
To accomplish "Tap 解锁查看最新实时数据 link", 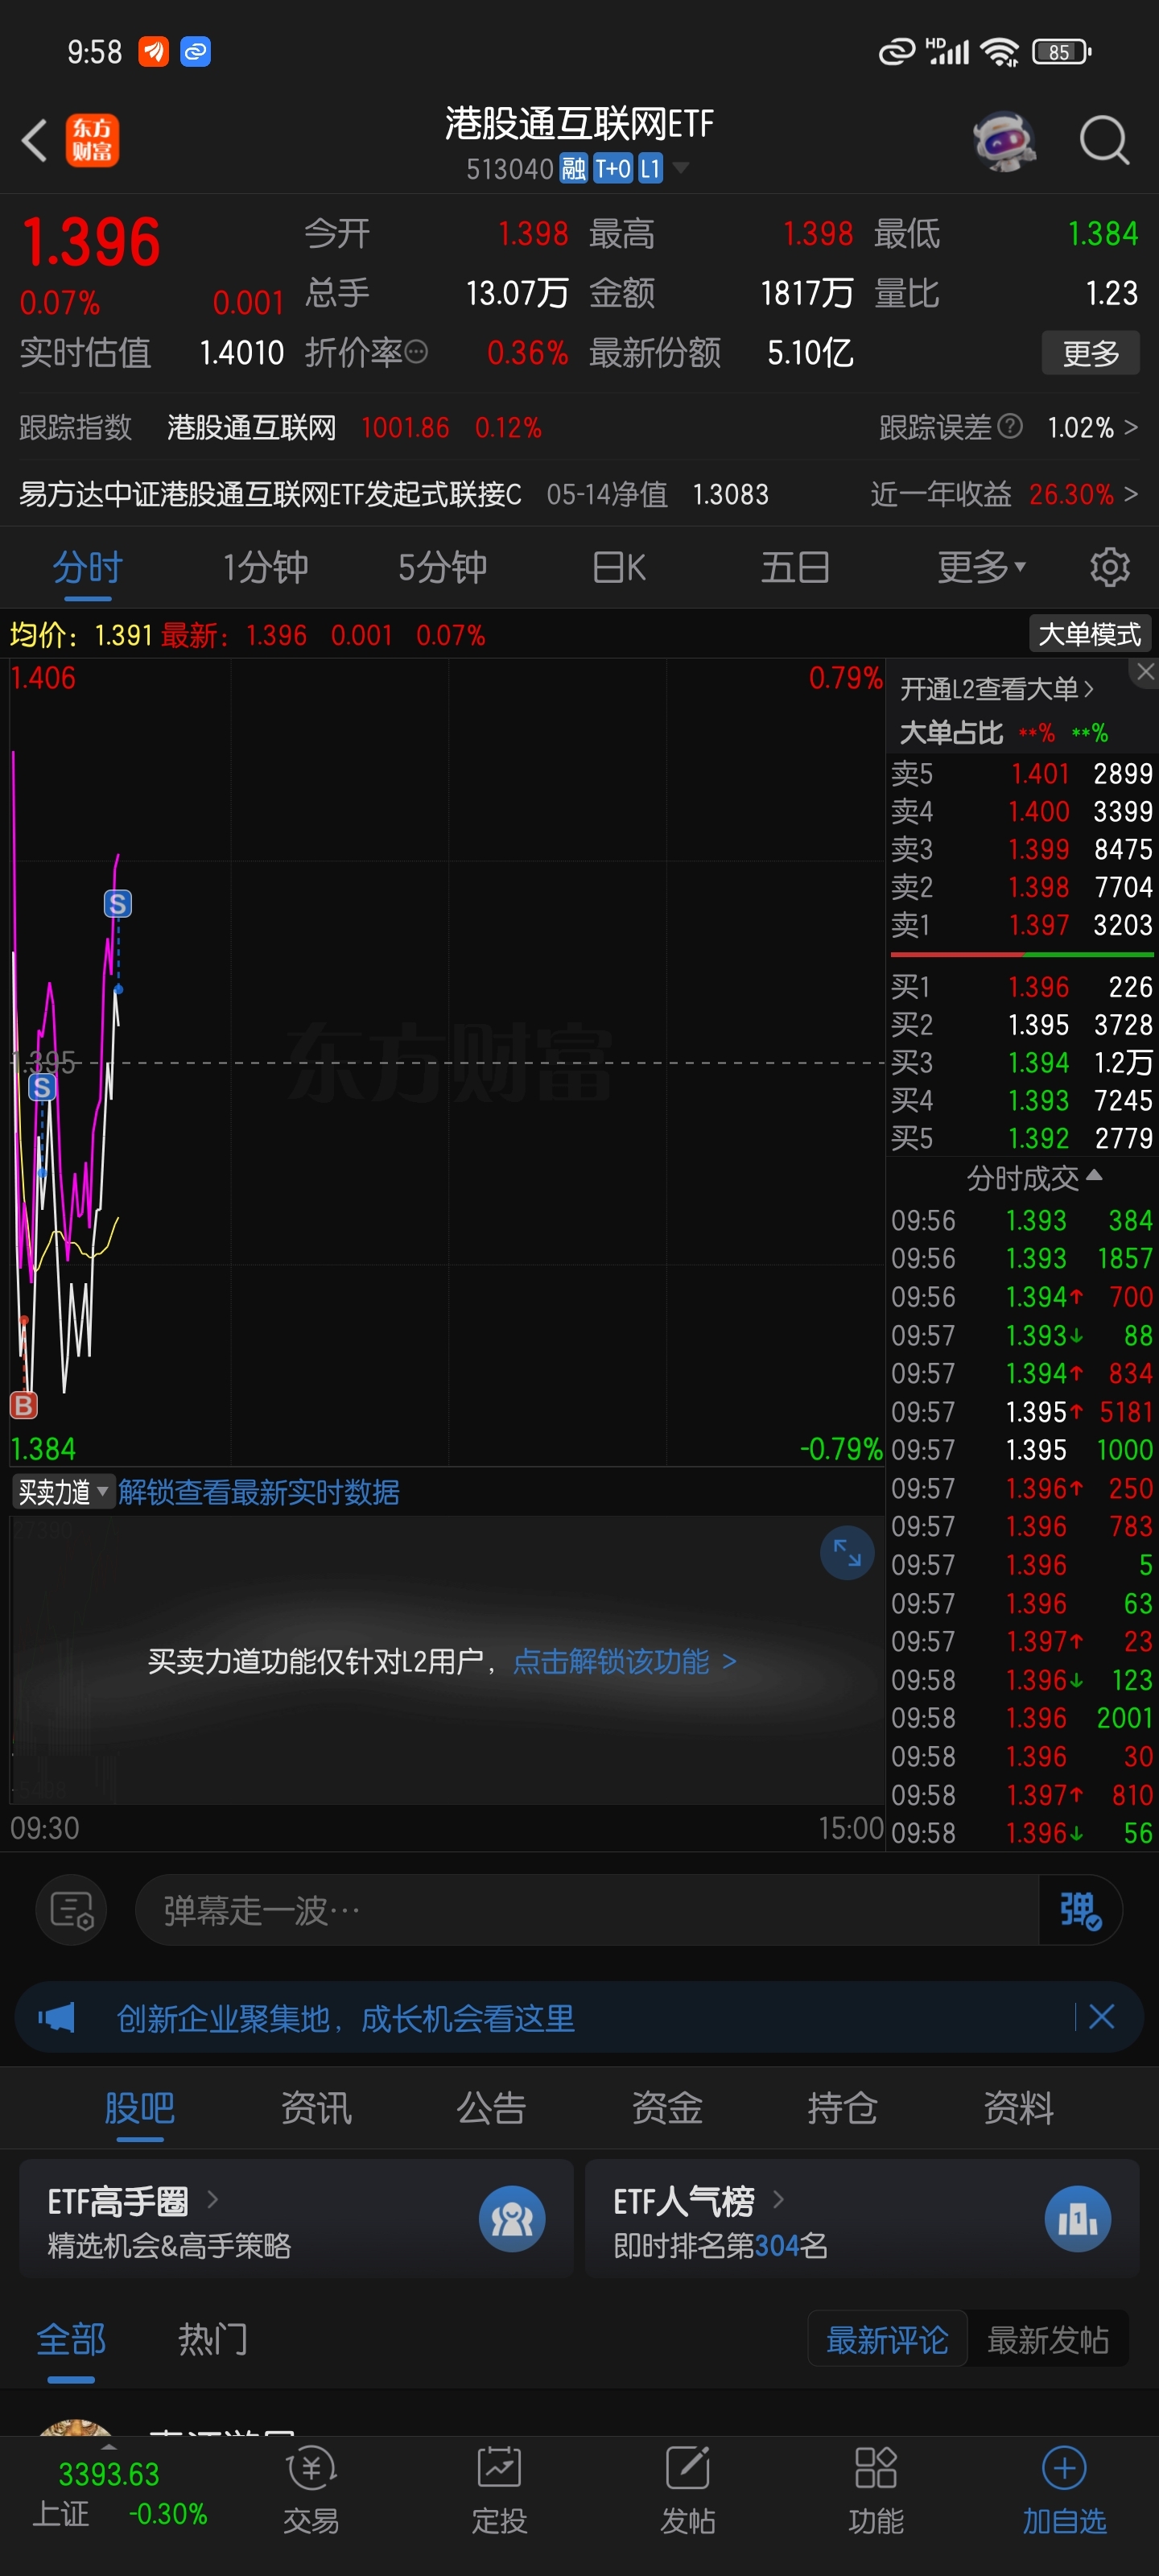I will [x=259, y=1492].
